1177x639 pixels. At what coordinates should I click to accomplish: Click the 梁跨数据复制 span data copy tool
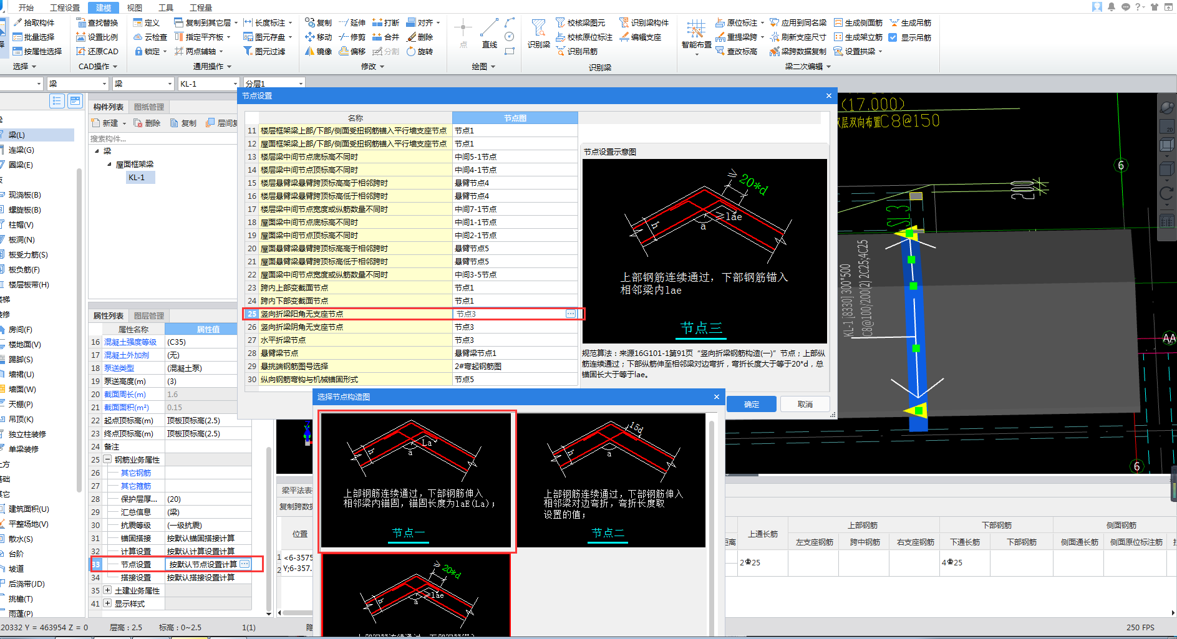point(798,51)
